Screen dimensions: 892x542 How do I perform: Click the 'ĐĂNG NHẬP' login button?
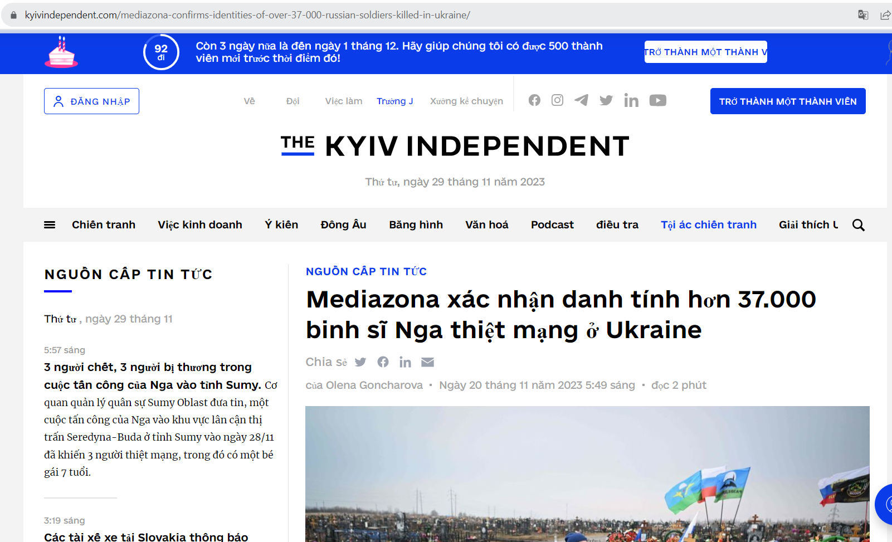92,101
